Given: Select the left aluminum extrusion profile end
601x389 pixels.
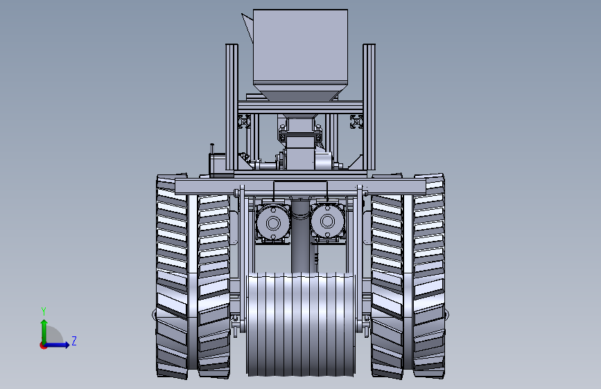Looking at the screenshot, I should pyautogui.click(x=244, y=121).
